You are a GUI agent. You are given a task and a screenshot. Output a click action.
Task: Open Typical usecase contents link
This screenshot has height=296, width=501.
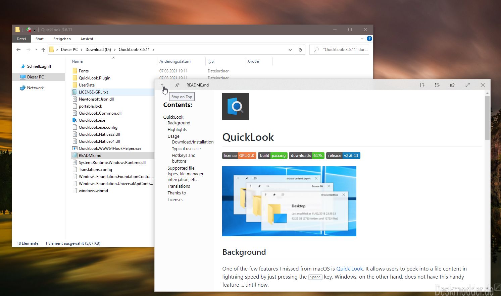pyautogui.click(x=186, y=149)
